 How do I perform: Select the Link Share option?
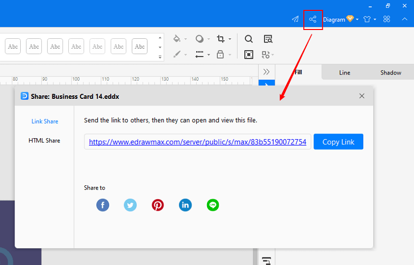pos(45,122)
